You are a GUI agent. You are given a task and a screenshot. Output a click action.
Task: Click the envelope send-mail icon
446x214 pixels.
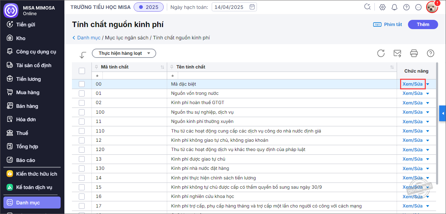click(x=397, y=53)
